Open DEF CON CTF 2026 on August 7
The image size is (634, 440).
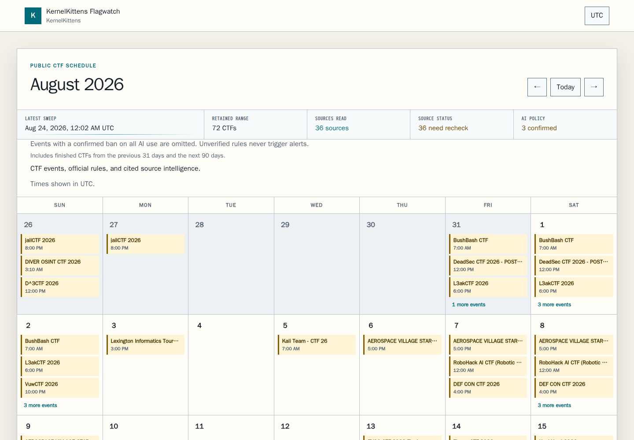click(x=488, y=388)
